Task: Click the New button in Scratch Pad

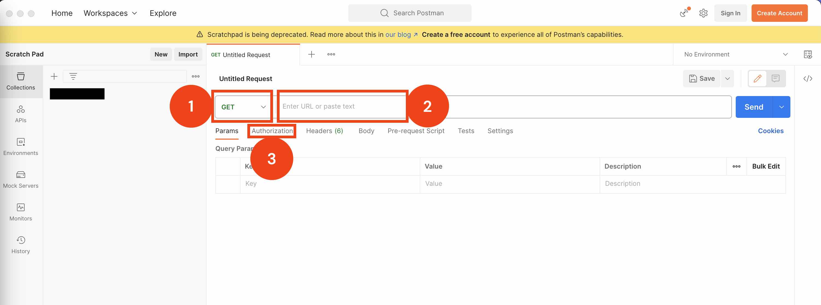Action: point(161,54)
